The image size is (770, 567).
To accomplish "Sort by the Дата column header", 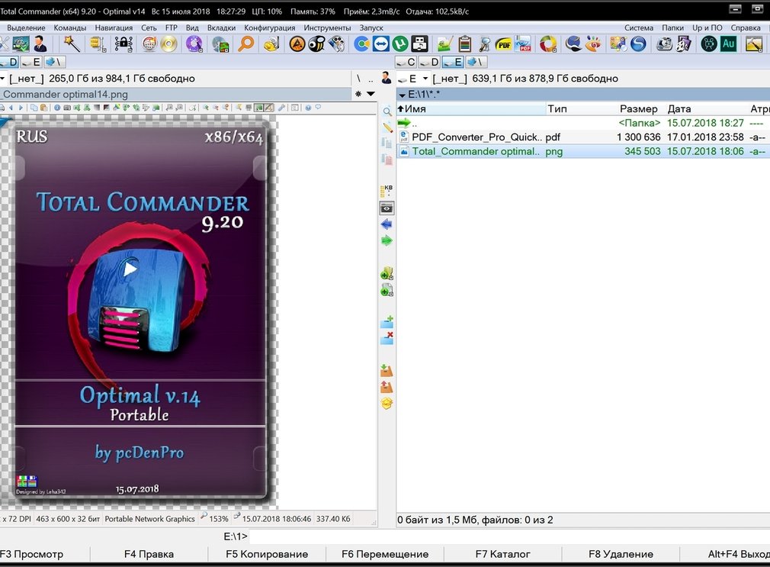I will point(679,108).
